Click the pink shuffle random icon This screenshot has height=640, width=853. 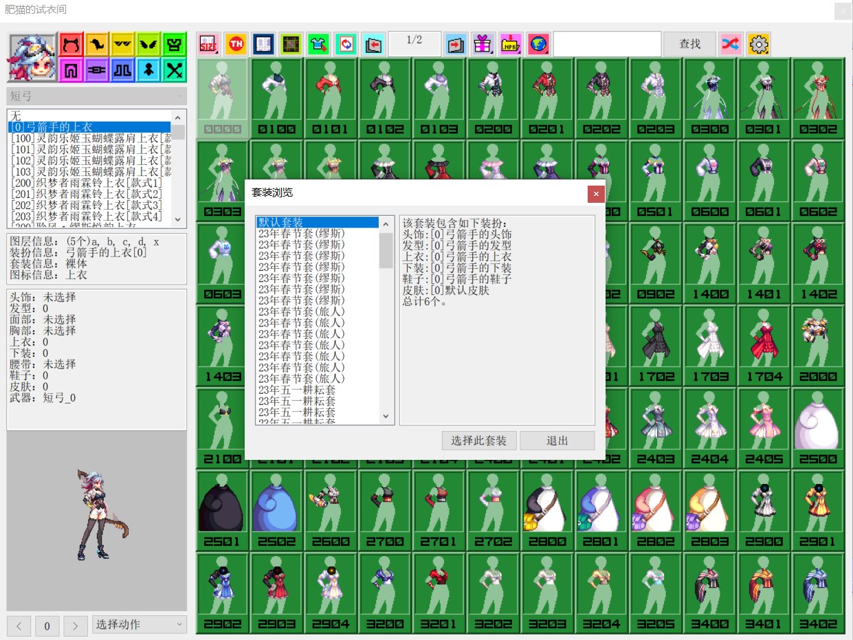[731, 45]
